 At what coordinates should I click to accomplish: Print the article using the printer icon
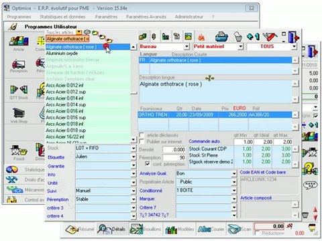click(x=221, y=36)
